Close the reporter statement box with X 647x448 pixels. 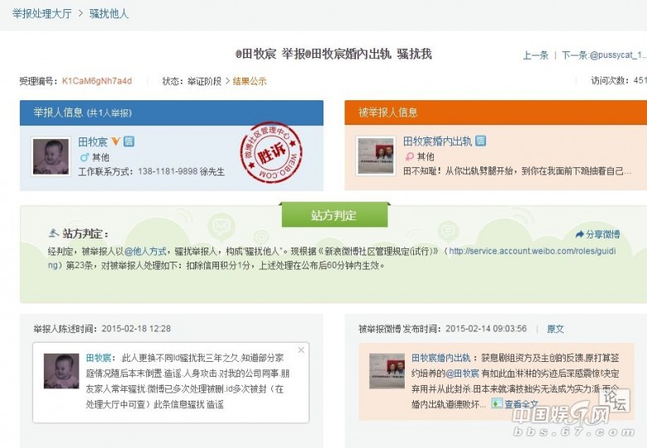pyautogui.click(x=301, y=350)
